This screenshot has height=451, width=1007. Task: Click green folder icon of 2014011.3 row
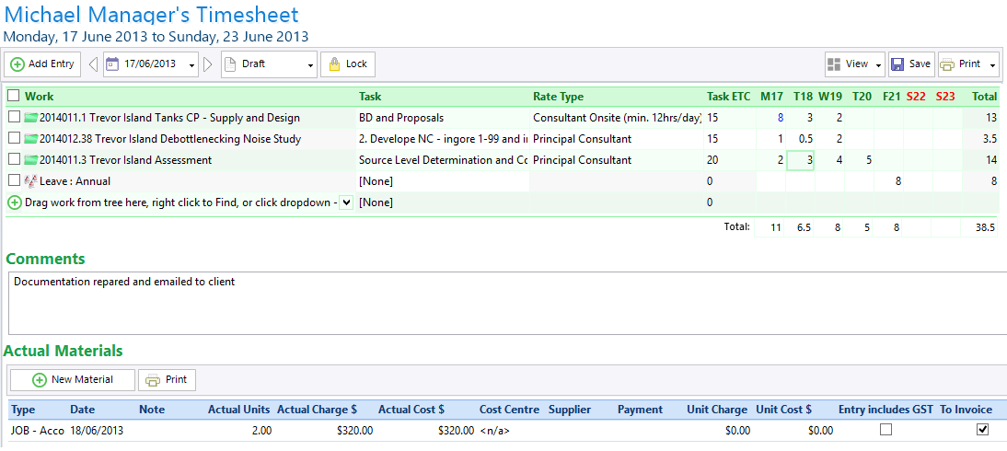tap(30, 160)
